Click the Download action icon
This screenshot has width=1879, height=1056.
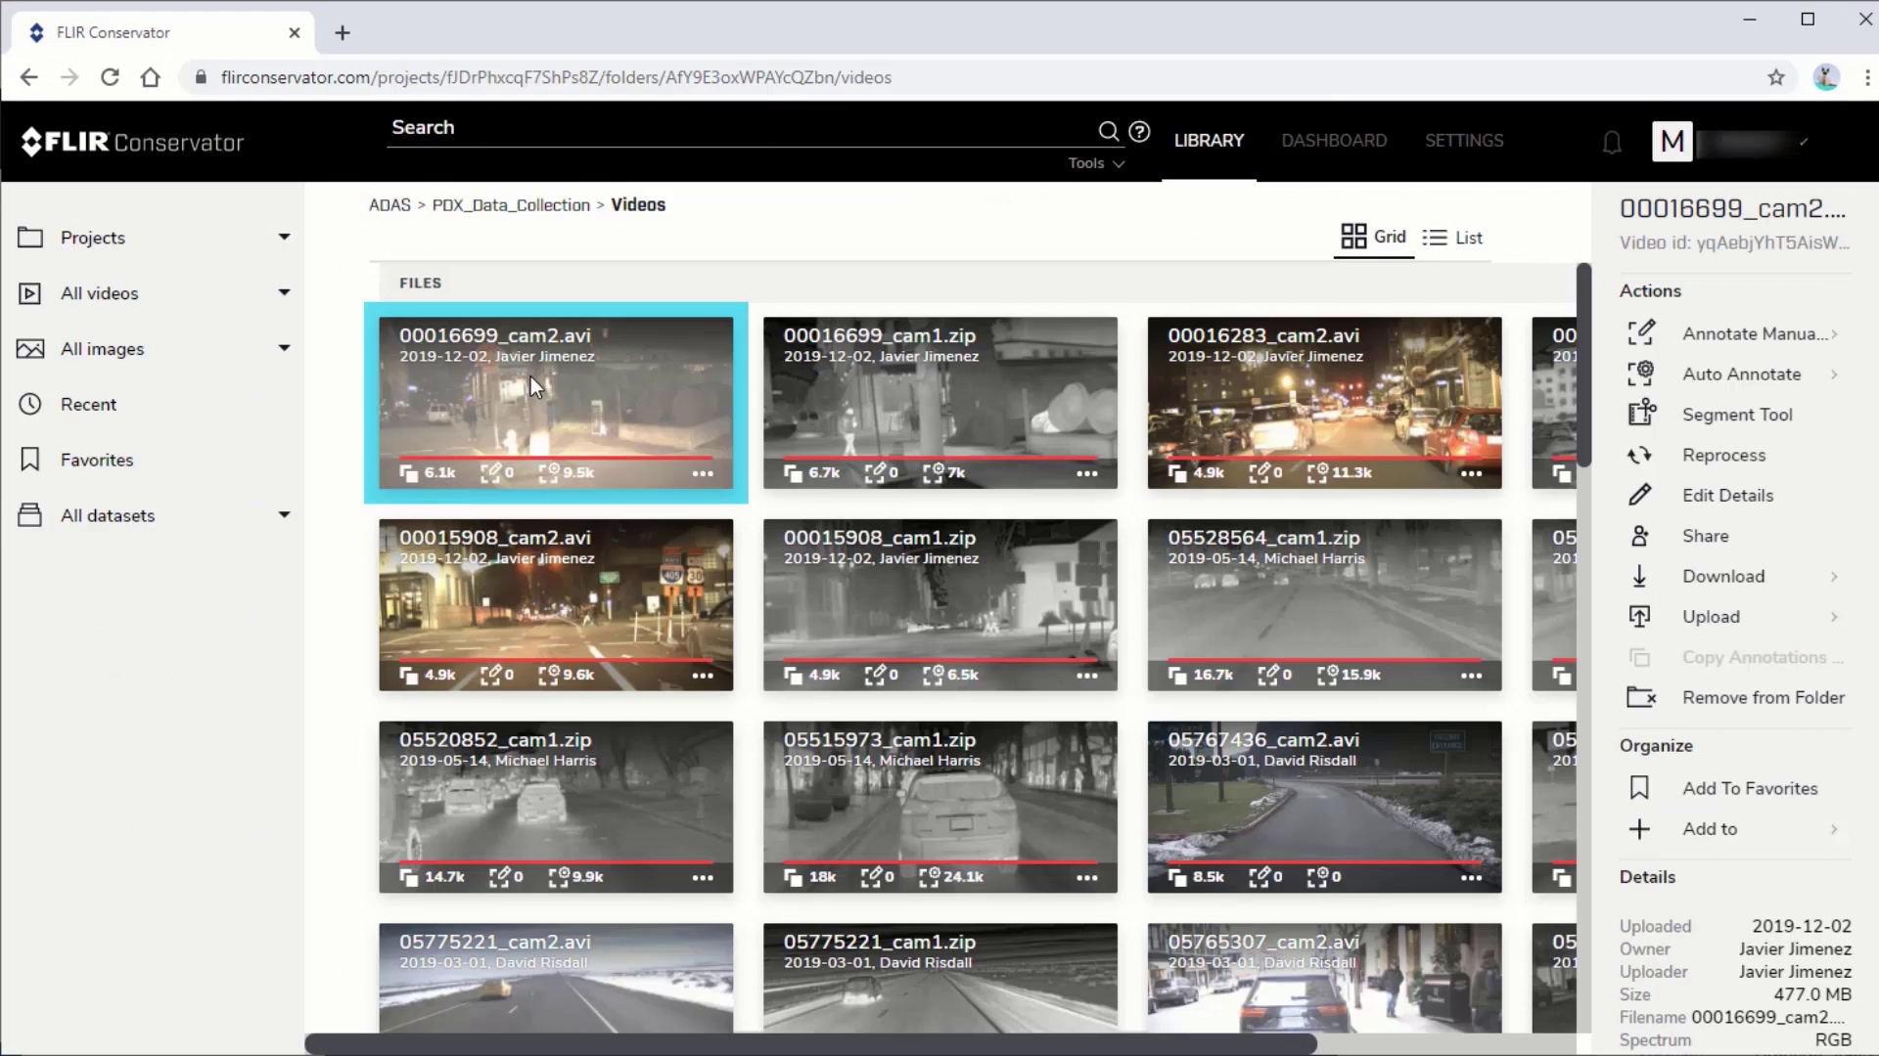pos(1640,576)
